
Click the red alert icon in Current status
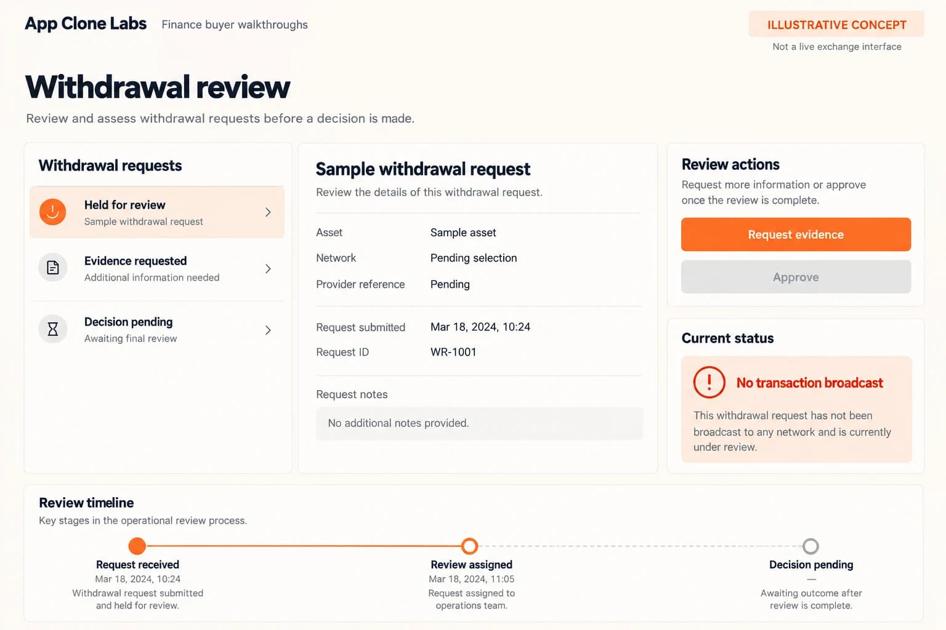tap(709, 382)
